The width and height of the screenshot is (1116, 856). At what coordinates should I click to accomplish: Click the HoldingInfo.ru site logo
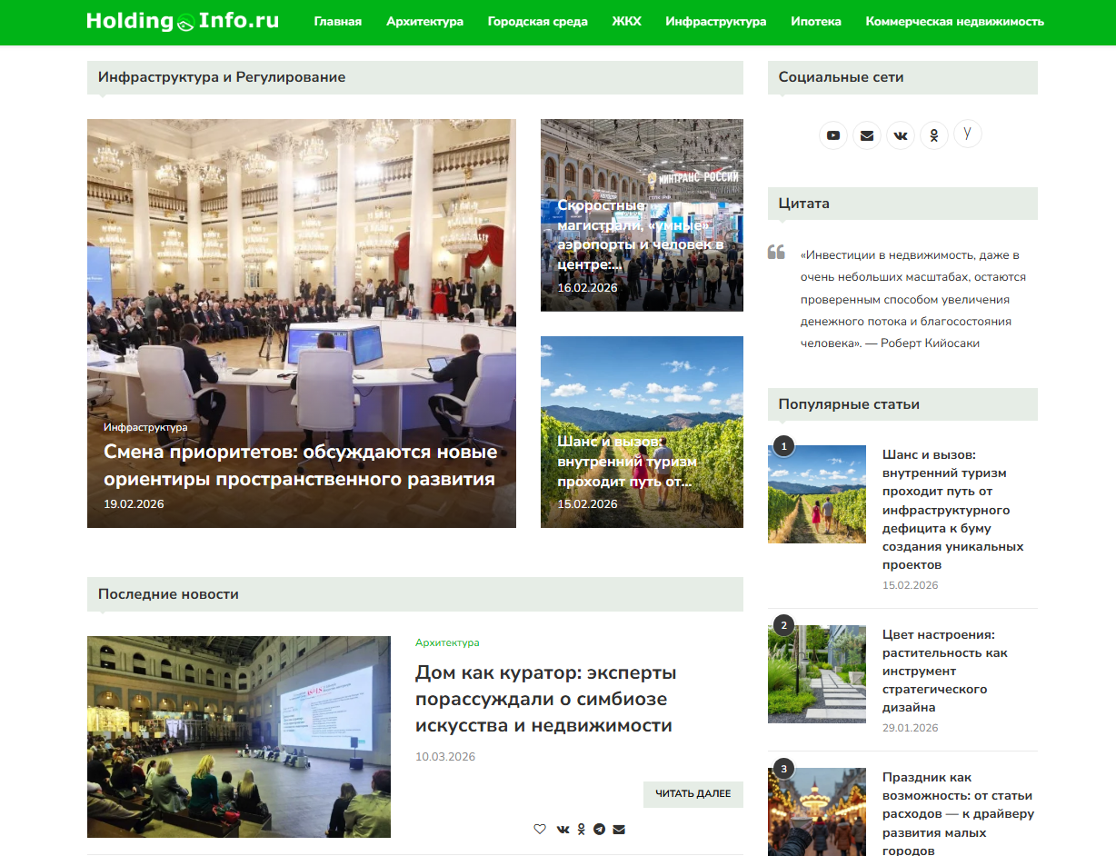(183, 21)
